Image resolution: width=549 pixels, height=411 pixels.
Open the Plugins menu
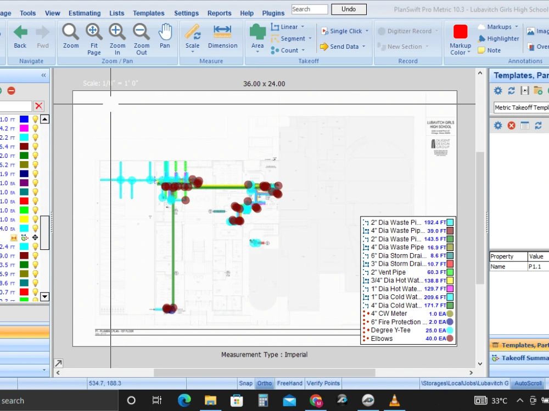[x=273, y=13]
